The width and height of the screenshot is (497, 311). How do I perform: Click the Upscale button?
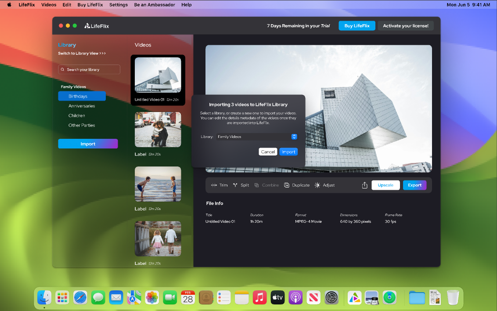click(385, 185)
